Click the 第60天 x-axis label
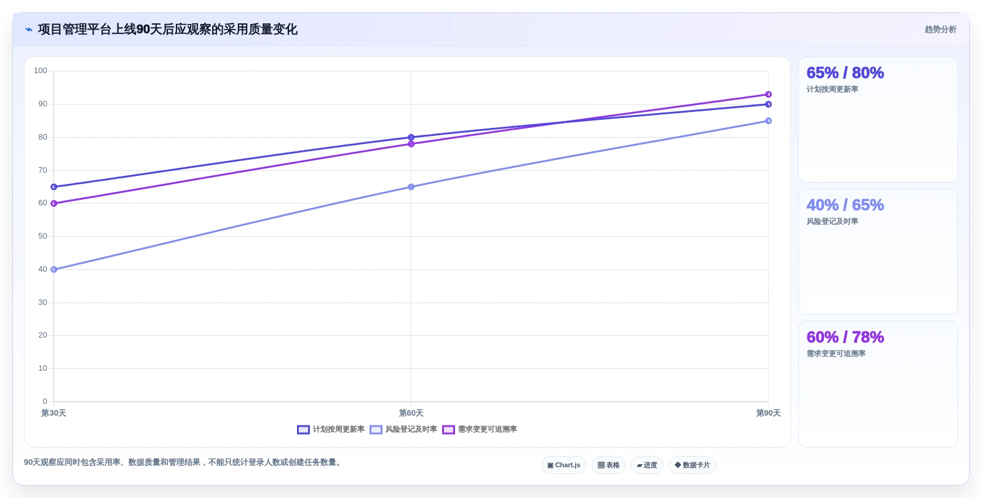 411,413
